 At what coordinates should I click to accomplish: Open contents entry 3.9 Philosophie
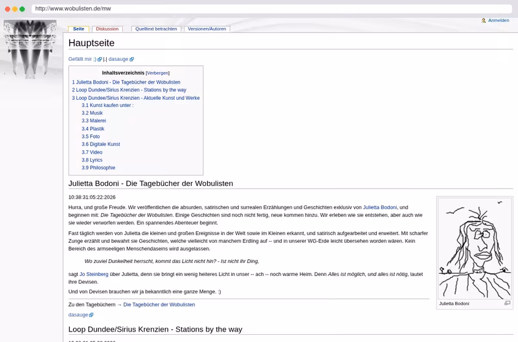pyautogui.click(x=98, y=168)
